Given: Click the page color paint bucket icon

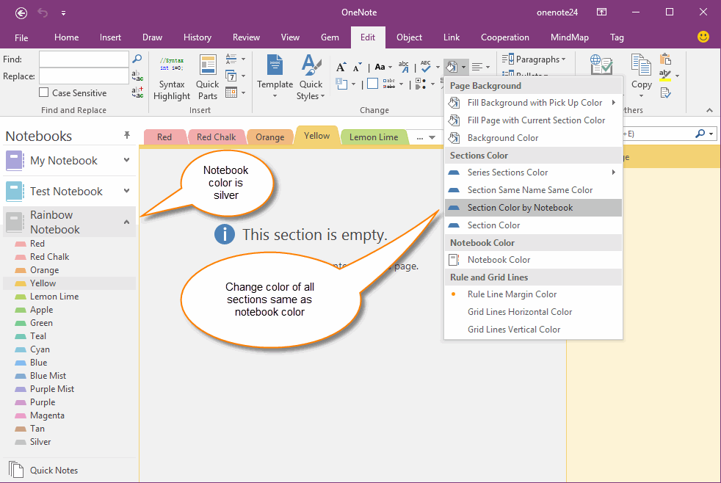Looking at the screenshot, I should 452,67.
